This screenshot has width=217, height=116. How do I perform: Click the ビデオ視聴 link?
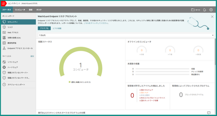tap(57, 28)
